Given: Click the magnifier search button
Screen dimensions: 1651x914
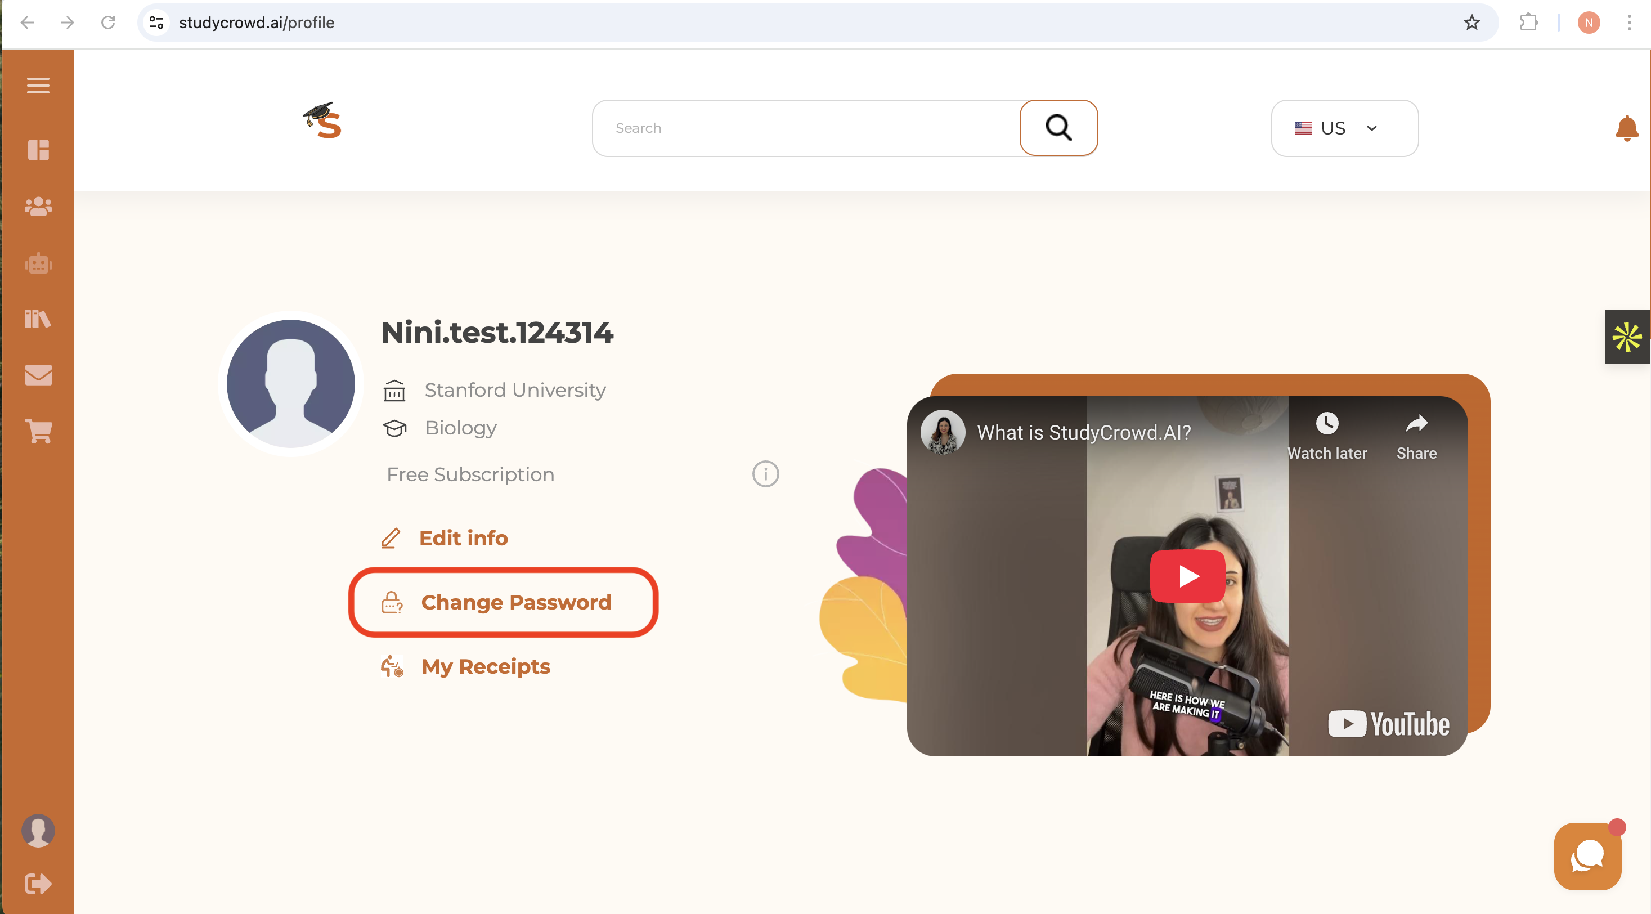Looking at the screenshot, I should [1058, 128].
